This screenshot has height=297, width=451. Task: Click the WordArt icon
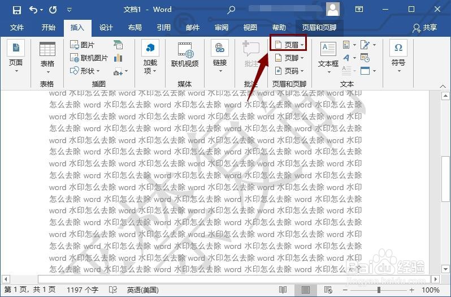pyautogui.click(x=346, y=58)
